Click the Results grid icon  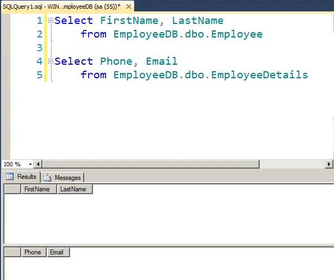point(10,177)
